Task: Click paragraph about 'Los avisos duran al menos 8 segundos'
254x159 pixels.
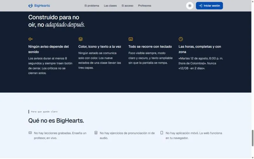Action: (x=50, y=66)
